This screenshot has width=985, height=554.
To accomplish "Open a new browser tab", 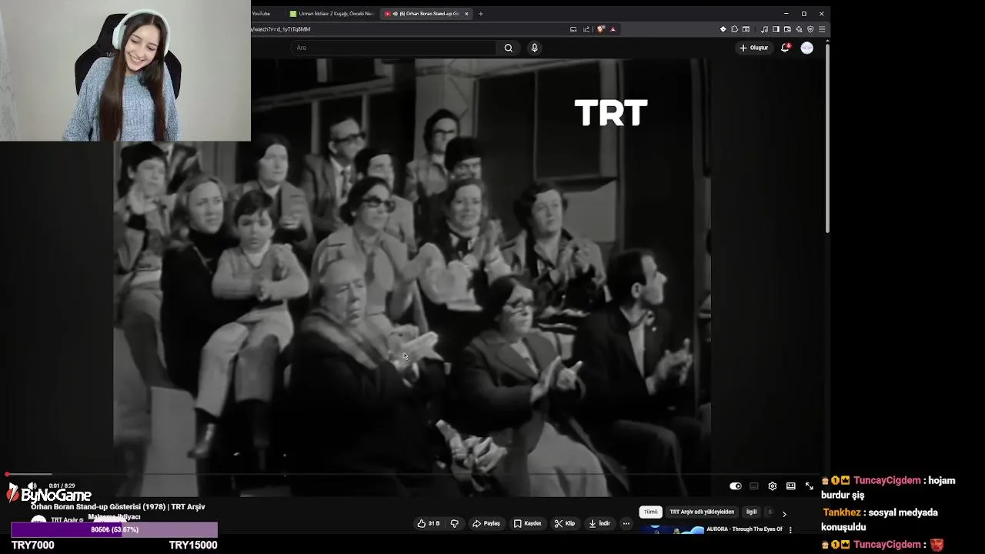I will (x=481, y=13).
